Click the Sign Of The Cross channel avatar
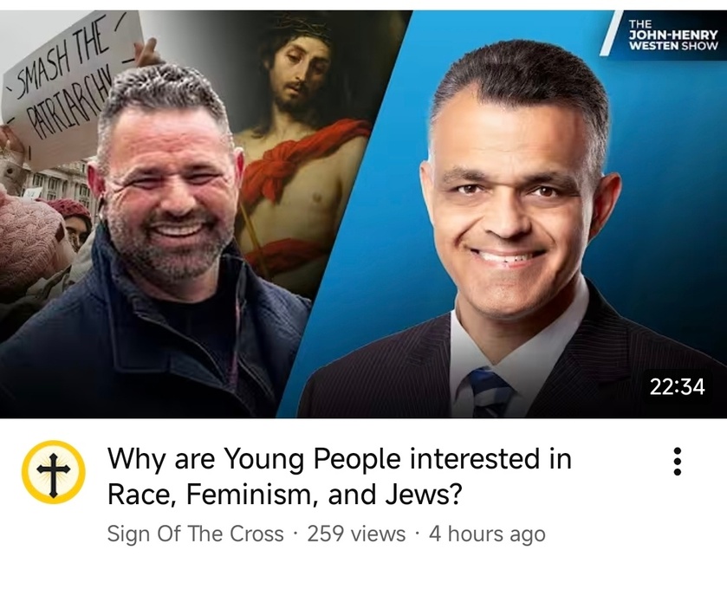This screenshot has height=589, width=727. (x=54, y=472)
